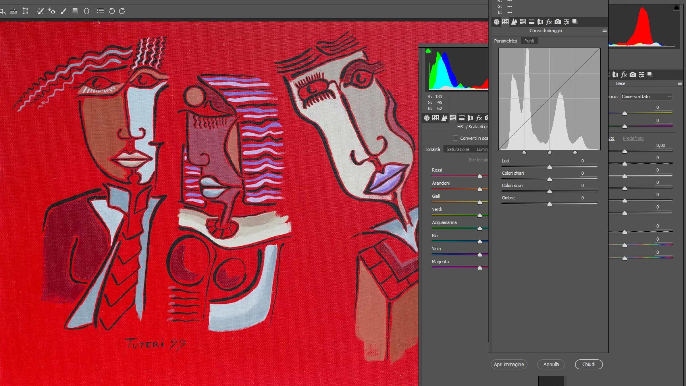Select the Graduated Filter tool
Viewport: 686px width, 386px height.
(75, 11)
